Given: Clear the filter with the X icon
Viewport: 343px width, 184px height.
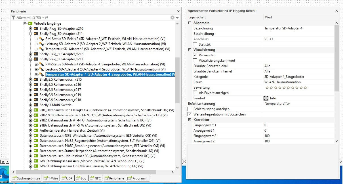Looking at the screenshot, I should point(172,18).
